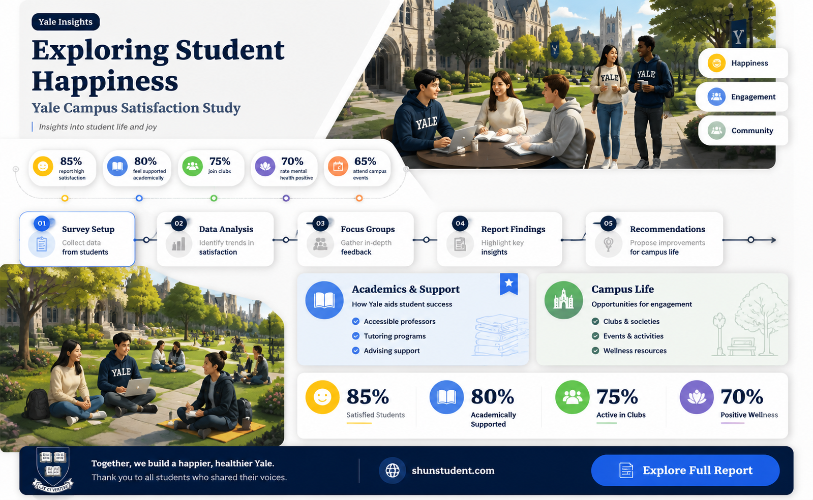The image size is (813, 500).
Task: Click the people icon in the 75% join clubs card
Action: 192,167
